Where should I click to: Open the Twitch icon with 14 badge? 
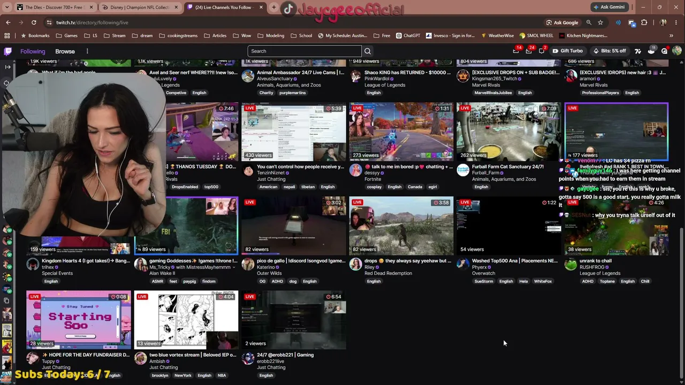516,51
